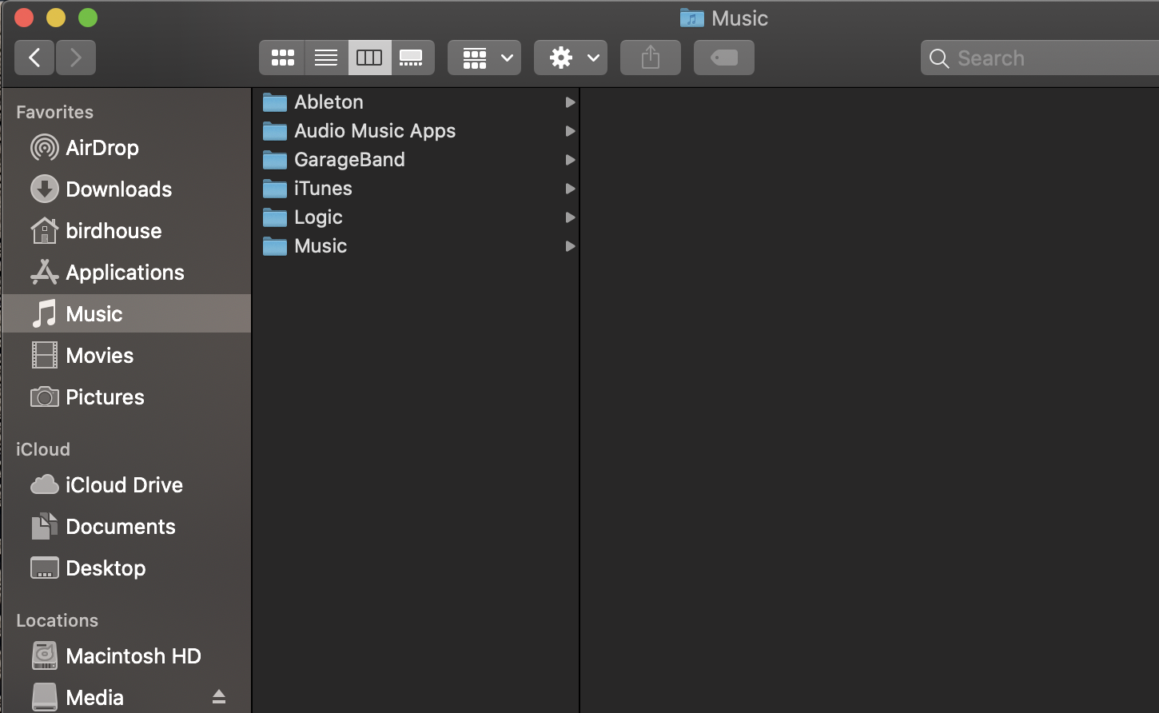1159x713 pixels.
Task: Select the Ableton folder
Action: click(416, 102)
